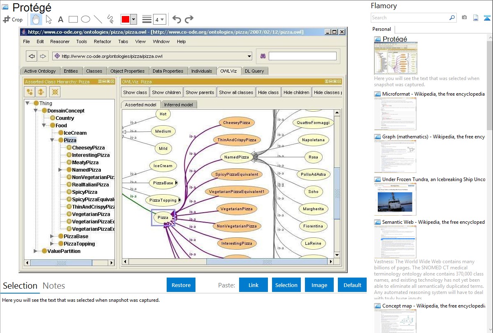Screen dimensions: 493x333
Task: Click the Protégé search text box
Action: pyautogui.click(x=302, y=56)
